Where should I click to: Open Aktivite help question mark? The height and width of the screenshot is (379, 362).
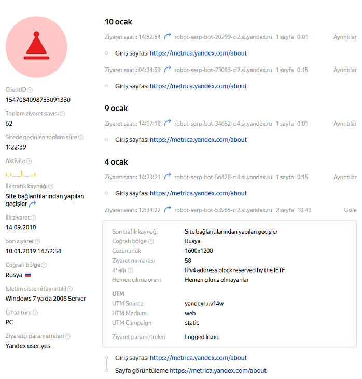29,161
